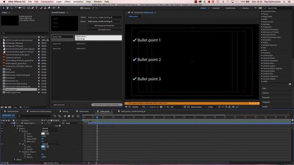Select the Zoom magnifier tool
Image resolution: width=294 pixels, height=165 pixels.
coord(11,8)
